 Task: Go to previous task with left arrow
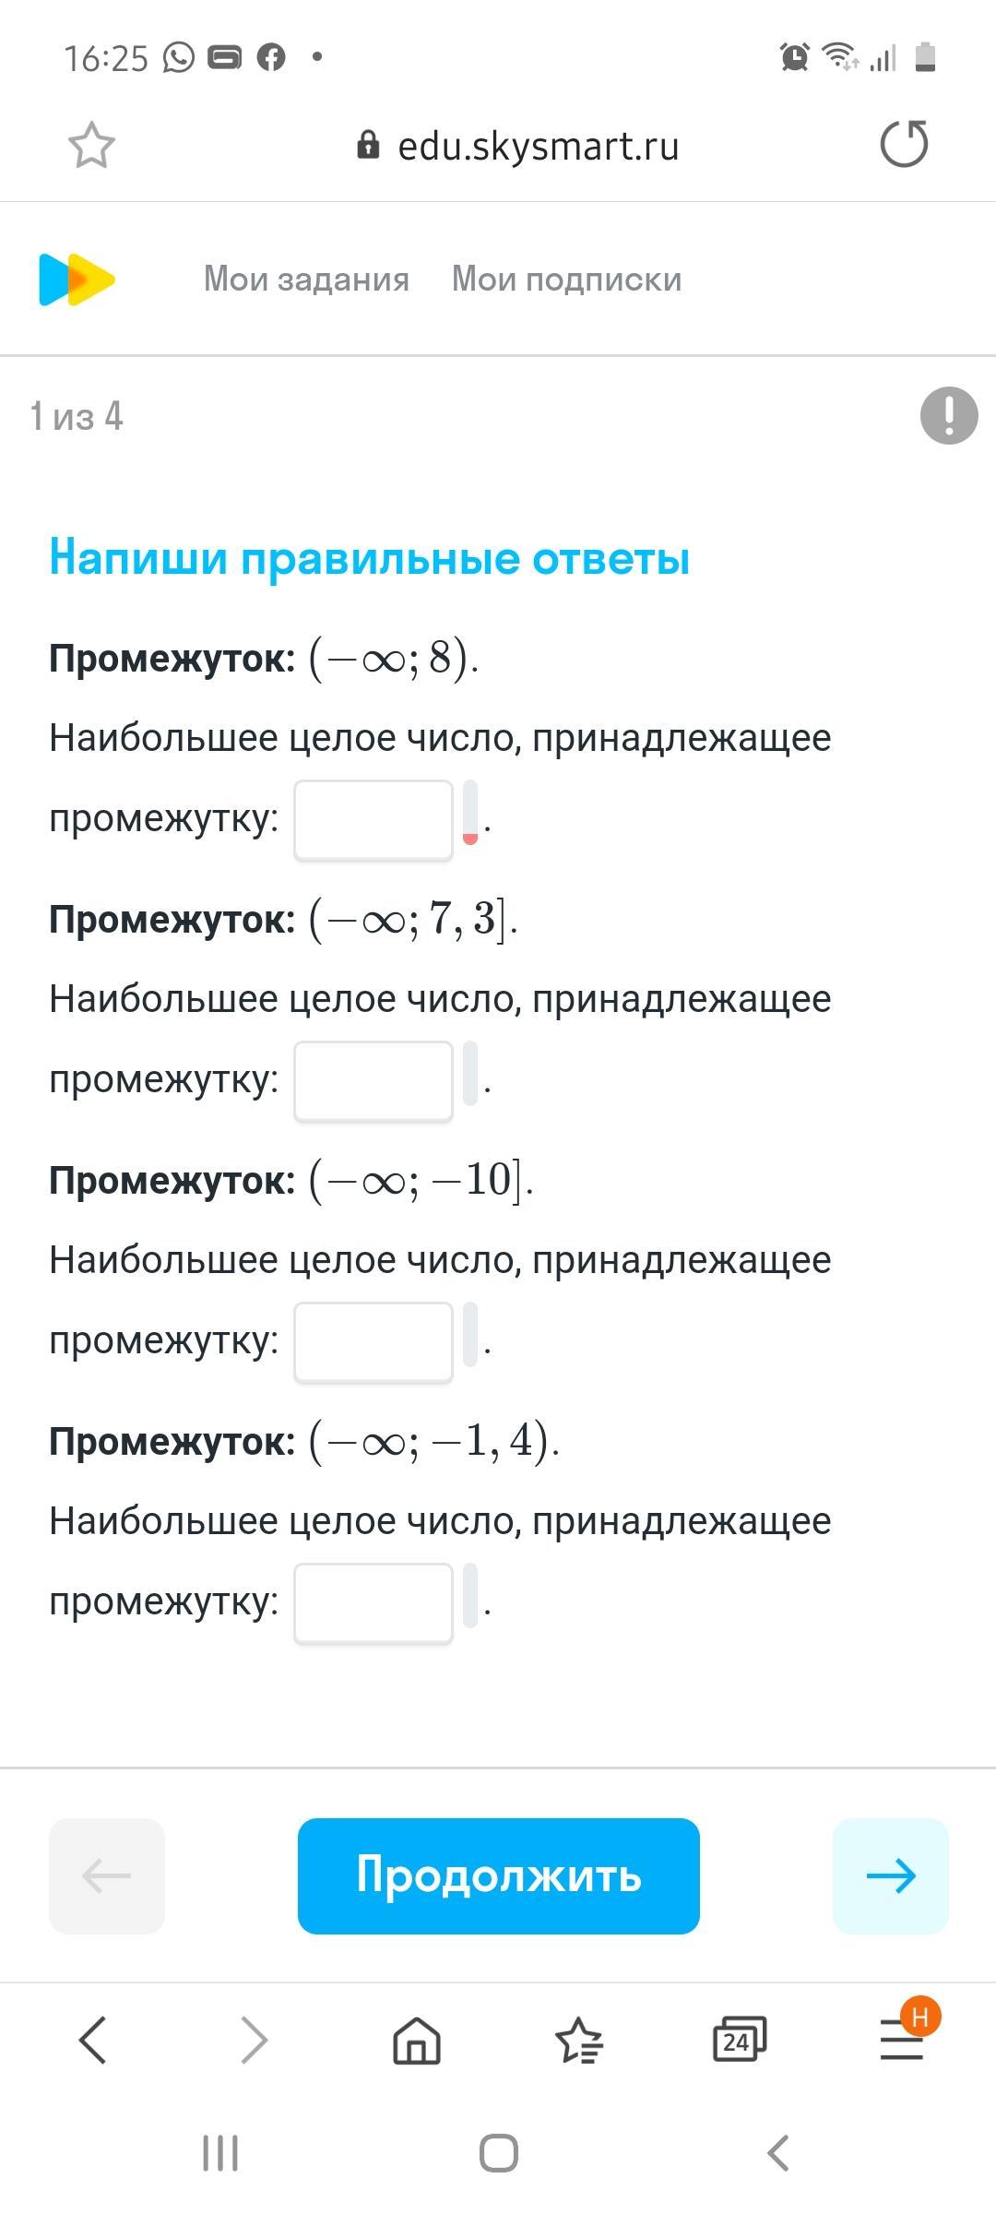click(107, 1875)
